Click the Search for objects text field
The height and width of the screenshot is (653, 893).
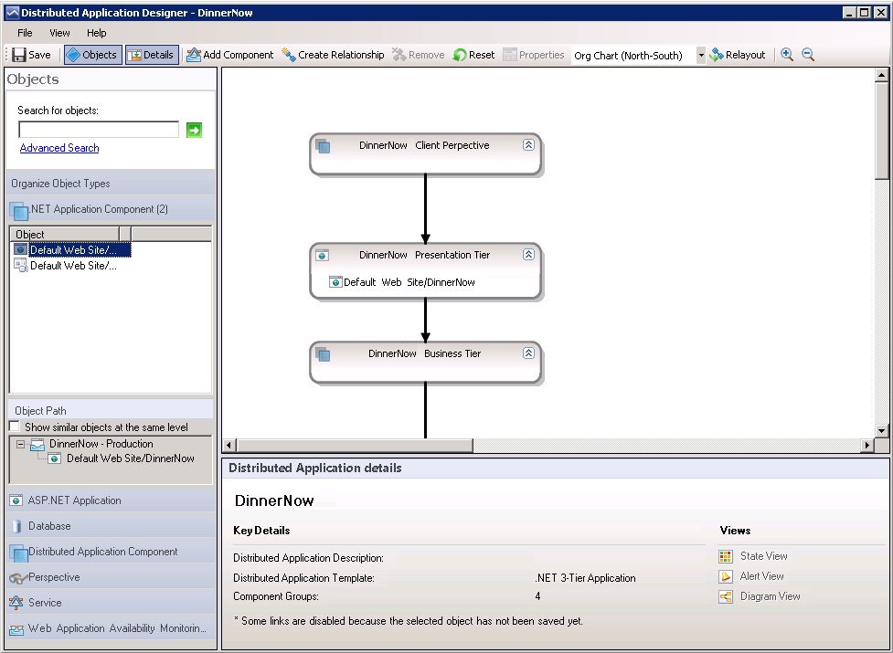[x=99, y=130]
